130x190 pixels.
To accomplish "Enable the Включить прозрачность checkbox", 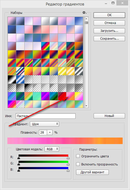I will coord(78,164).
